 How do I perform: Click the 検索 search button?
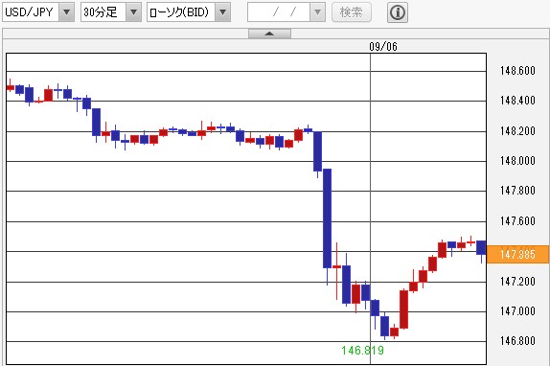tap(351, 12)
